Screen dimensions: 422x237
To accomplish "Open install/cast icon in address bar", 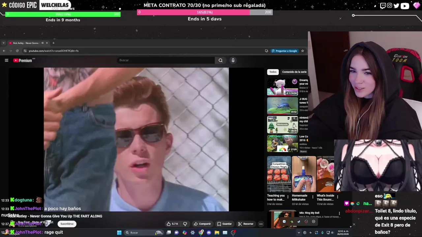I will (x=266, y=51).
